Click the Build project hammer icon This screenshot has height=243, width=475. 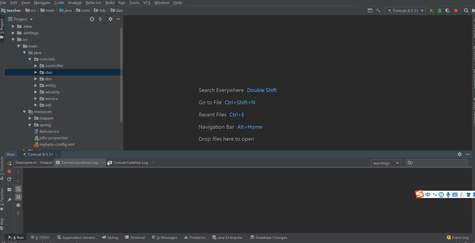(378, 10)
